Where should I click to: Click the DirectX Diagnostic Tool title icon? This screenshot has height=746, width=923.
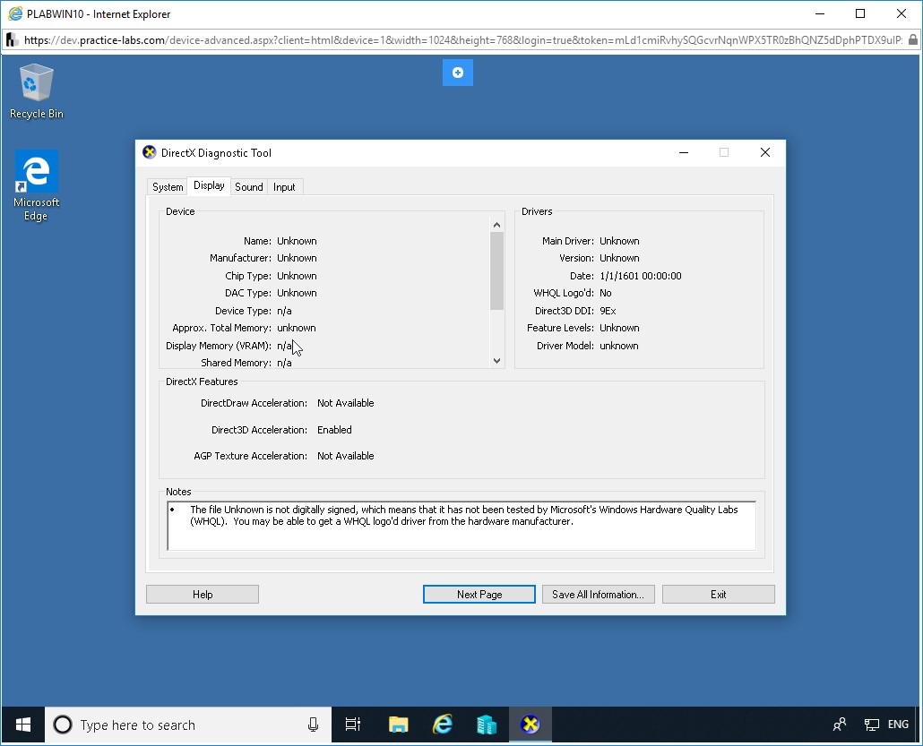(x=150, y=152)
